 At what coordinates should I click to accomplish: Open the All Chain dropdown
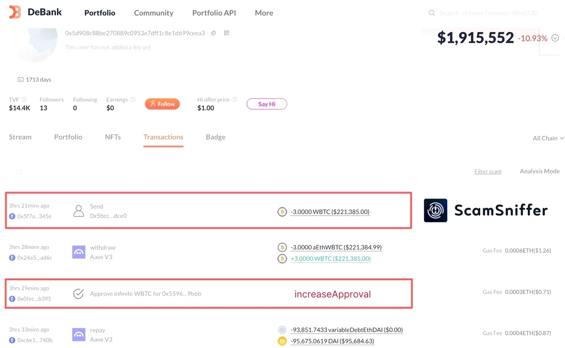548,138
